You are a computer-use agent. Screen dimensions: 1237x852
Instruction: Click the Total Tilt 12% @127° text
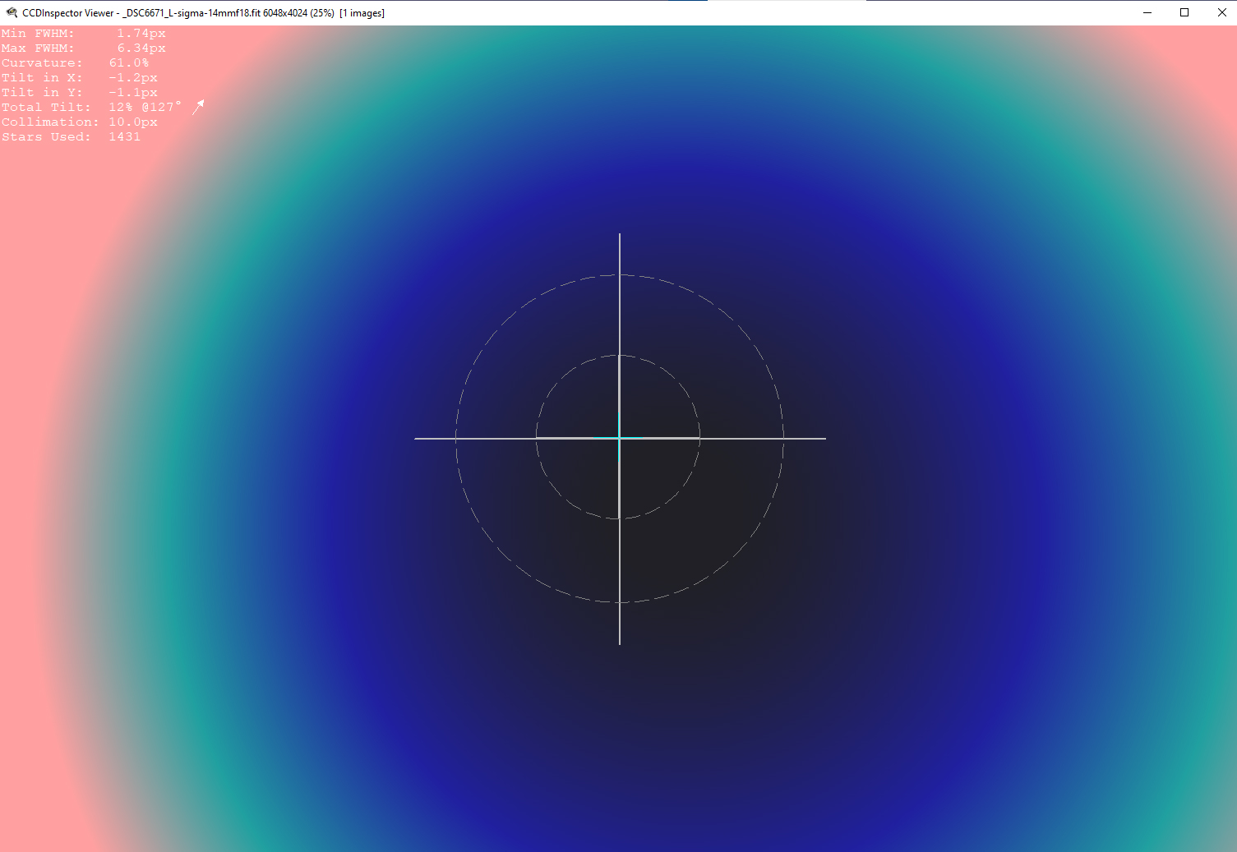point(144,108)
